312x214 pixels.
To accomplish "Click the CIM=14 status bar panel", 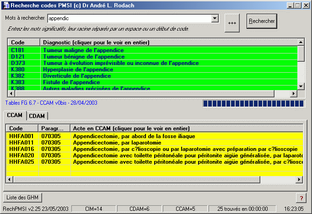I will pos(94,209).
